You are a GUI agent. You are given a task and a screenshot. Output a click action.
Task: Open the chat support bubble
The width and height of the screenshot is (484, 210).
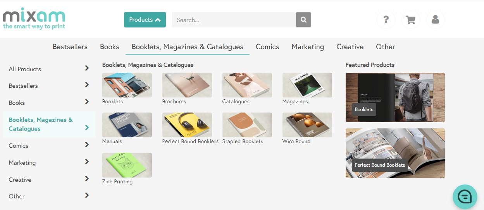point(465,197)
